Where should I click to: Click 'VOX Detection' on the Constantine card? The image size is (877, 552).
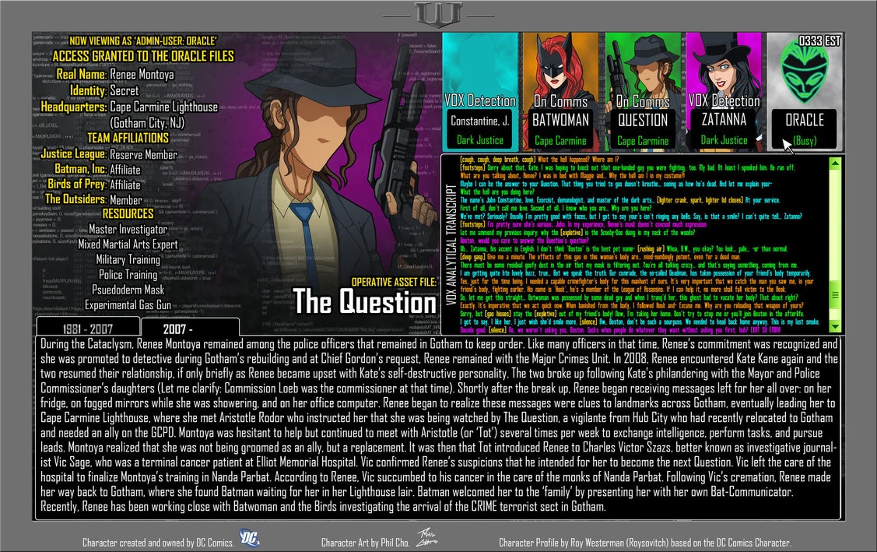click(x=480, y=100)
